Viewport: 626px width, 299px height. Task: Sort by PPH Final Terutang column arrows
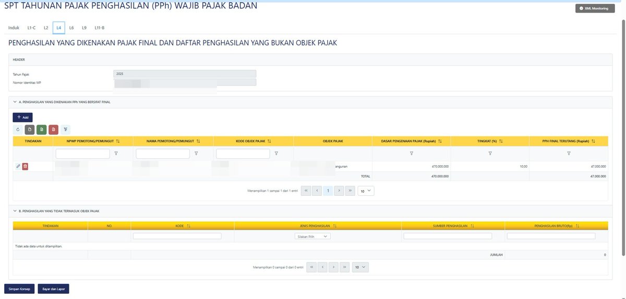593,141
